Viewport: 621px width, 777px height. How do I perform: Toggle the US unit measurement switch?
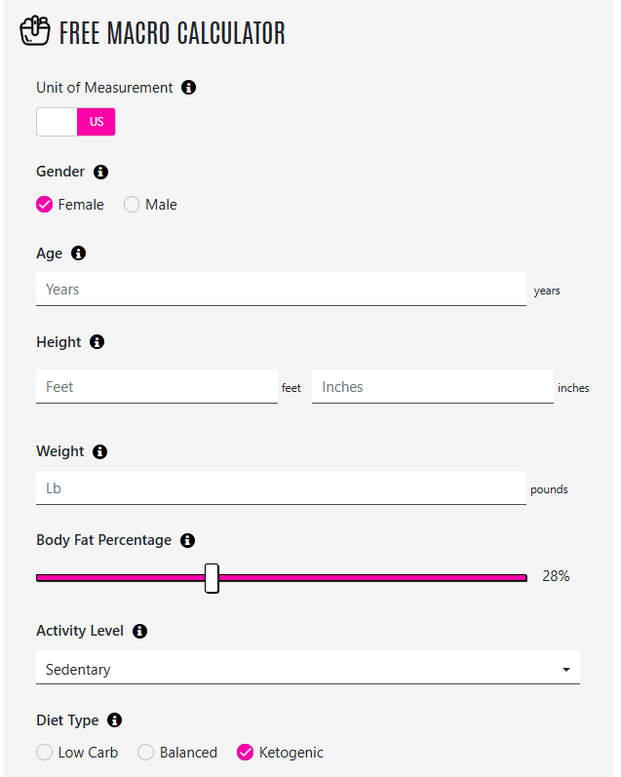76,122
